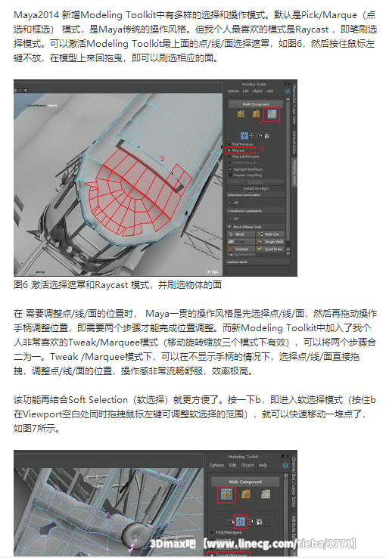Switch to Channel Box / Layer Editor tab in figure 6
This screenshot has width=386, height=558.
click(294, 105)
